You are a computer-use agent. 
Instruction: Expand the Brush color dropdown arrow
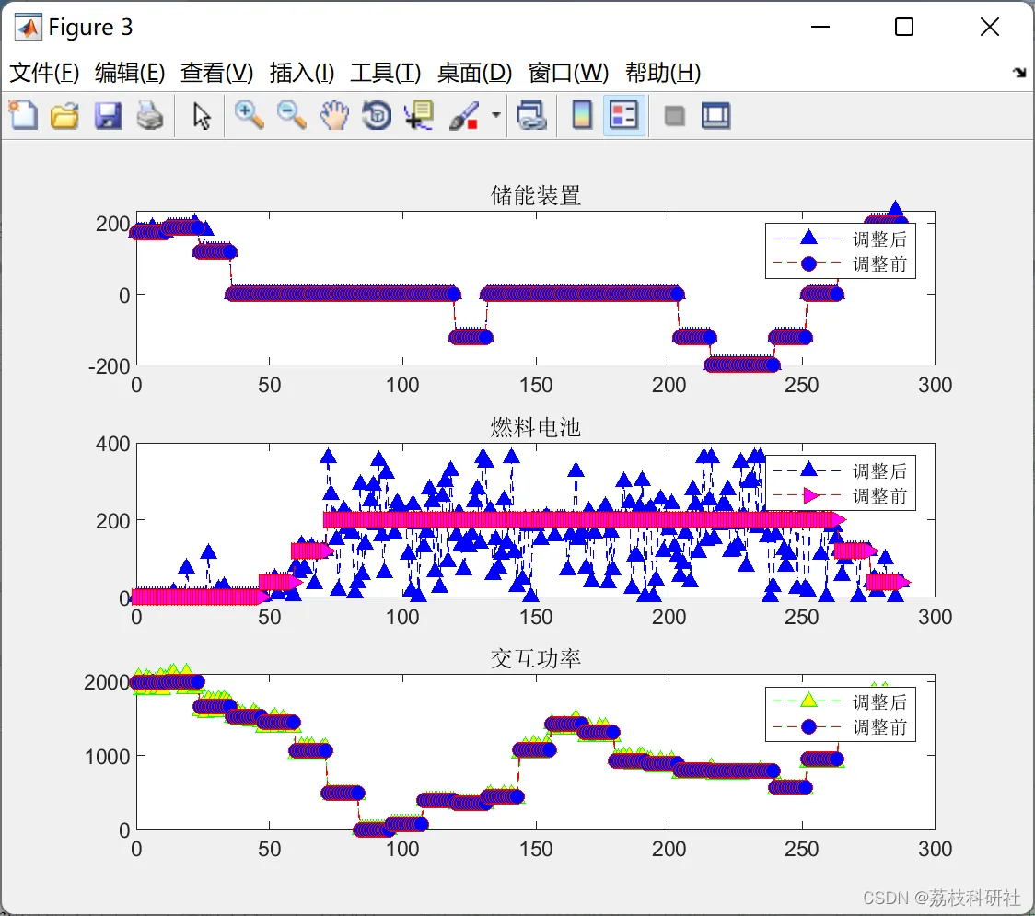495,115
